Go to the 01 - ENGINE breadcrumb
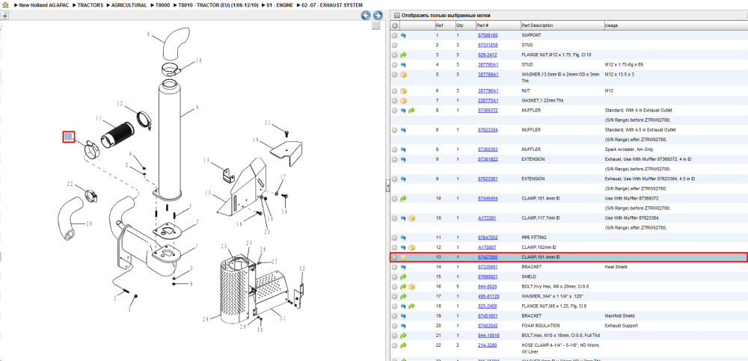This screenshot has height=361, width=748. (x=280, y=4)
